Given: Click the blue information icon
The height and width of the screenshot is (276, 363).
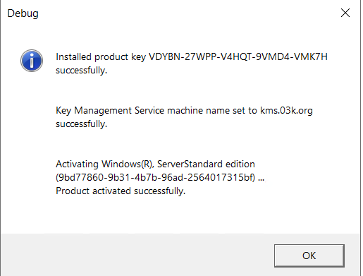Looking at the screenshot, I should coord(32,61).
